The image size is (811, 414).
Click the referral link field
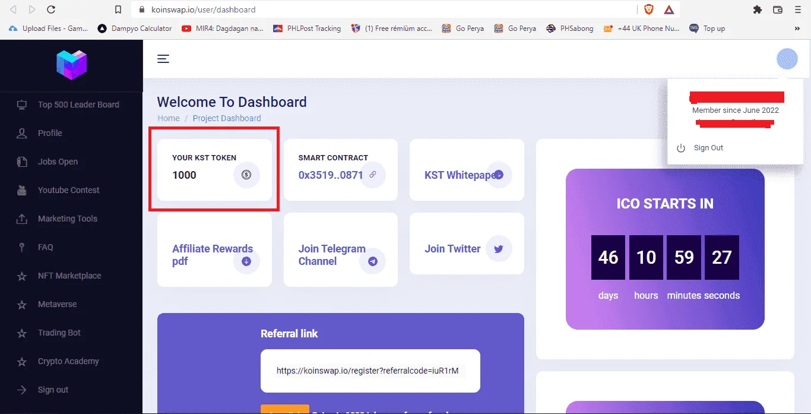tap(370, 371)
